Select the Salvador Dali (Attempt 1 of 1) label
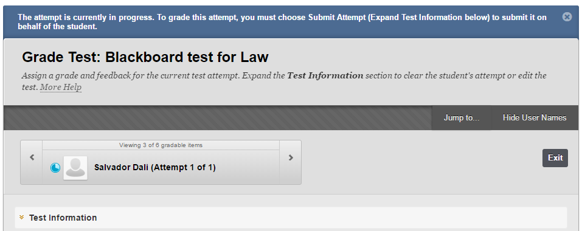The width and height of the screenshot is (582, 231). [x=155, y=167]
